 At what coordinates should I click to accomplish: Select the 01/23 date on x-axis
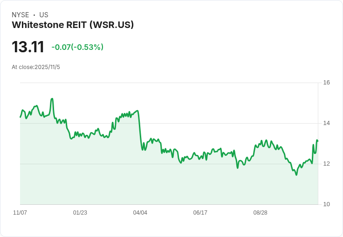tap(80, 213)
